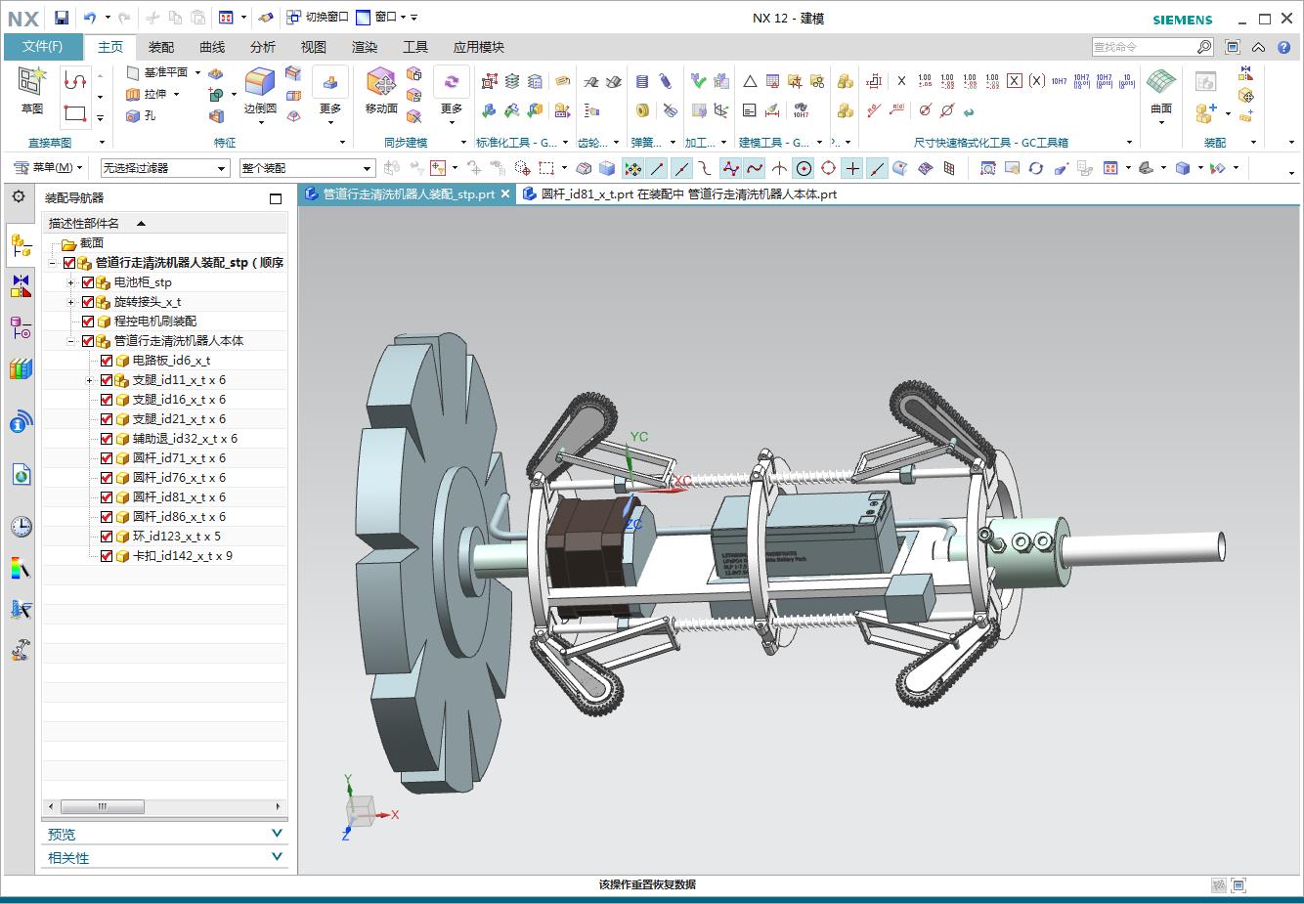
Task: Uncheck the 管道行走清洗机器人本体 checkbox
Action: (88, 341)
